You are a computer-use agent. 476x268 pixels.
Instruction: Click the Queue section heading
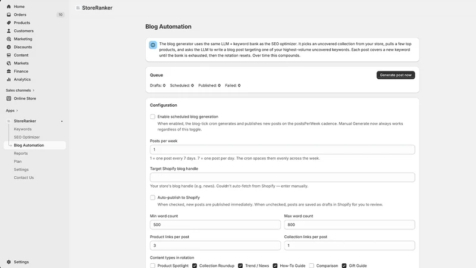click(x=156, y=75)
